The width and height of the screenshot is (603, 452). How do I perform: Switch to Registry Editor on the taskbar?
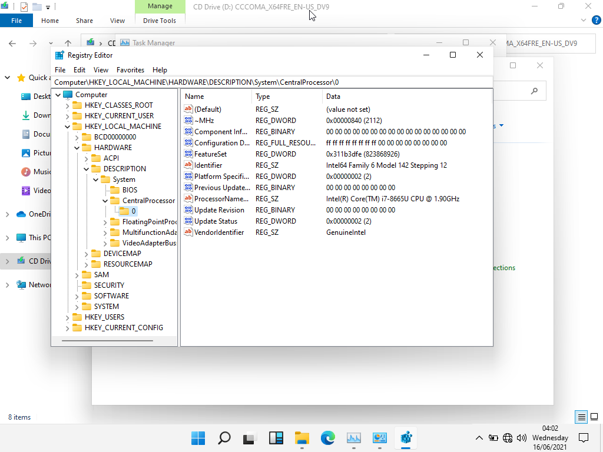coord(406,438)
